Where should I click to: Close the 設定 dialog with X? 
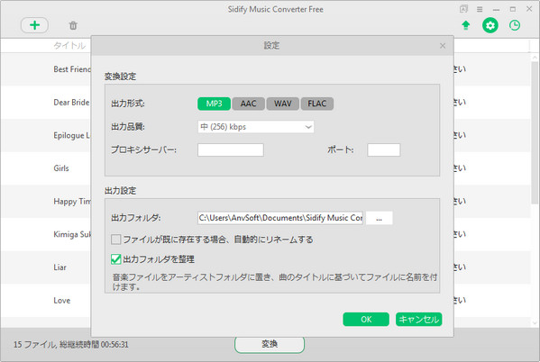pos(443,46)
